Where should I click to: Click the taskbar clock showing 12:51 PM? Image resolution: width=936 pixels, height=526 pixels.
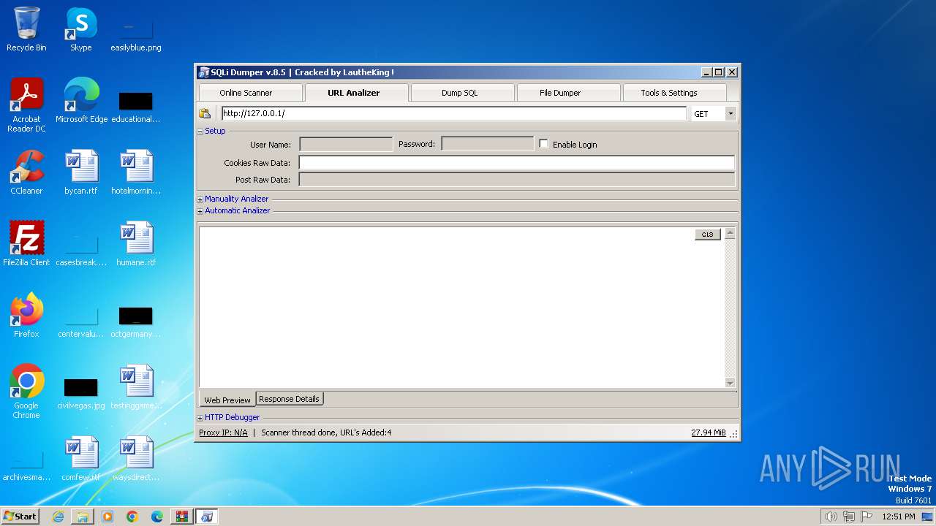pos(898,517)
